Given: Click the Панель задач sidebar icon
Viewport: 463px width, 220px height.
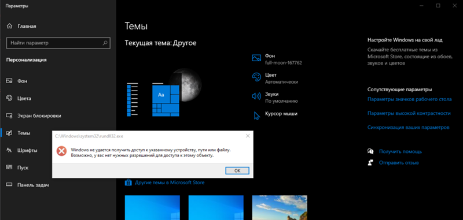Looking at the screenshot, I should click(x=9, y=185).
